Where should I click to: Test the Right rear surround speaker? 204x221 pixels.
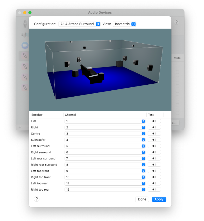154,164
